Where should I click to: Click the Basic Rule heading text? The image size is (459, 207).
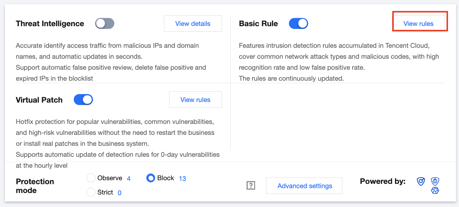pos(258,23)
